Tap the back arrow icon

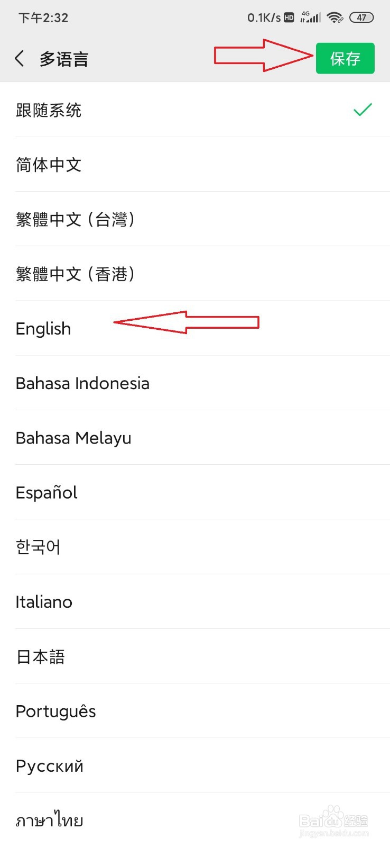(x=20, y=58)
